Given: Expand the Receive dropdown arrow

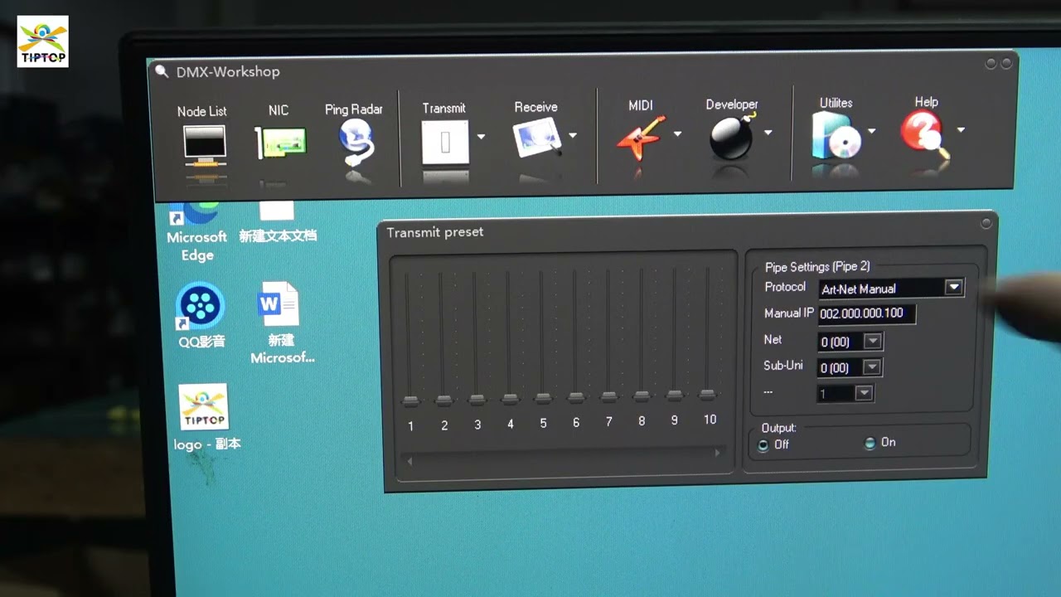Looking at the screenshot, I should (572, 135).
